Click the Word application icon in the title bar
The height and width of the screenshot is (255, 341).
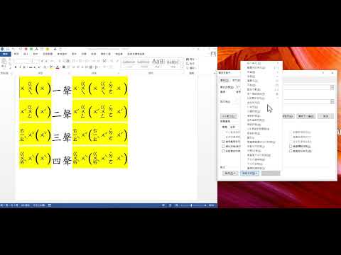click(x=2, y=49)
